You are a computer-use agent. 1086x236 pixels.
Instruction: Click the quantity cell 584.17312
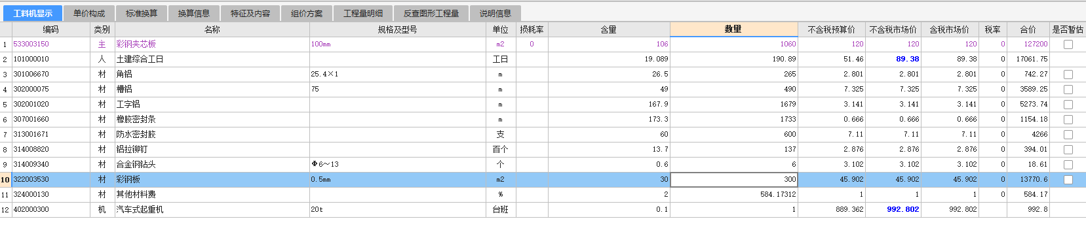point(734,195)
